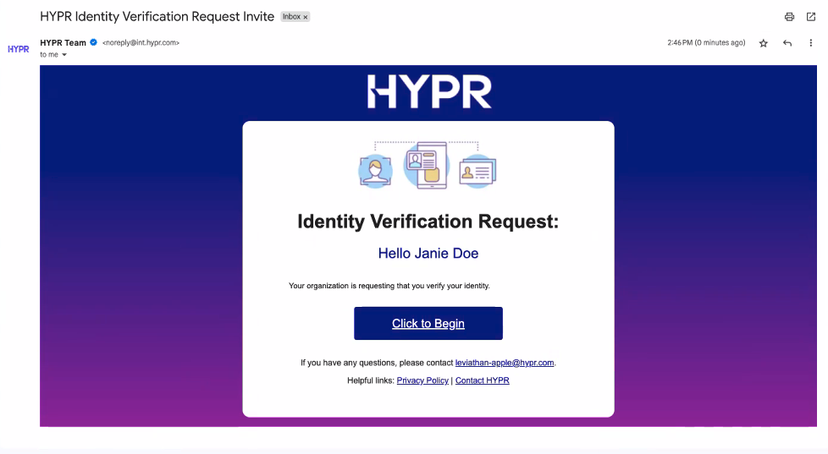Click the HYPR logo banner image
Viewport: 828px width, 454px height.
coord(429,92)
